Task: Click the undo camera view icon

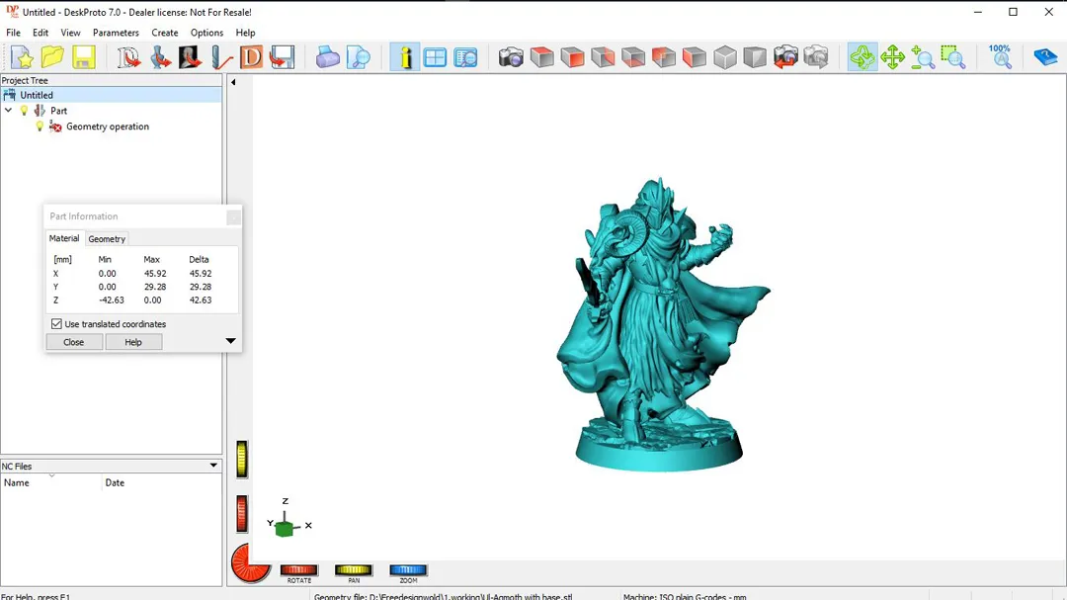Action: (786, 56)
